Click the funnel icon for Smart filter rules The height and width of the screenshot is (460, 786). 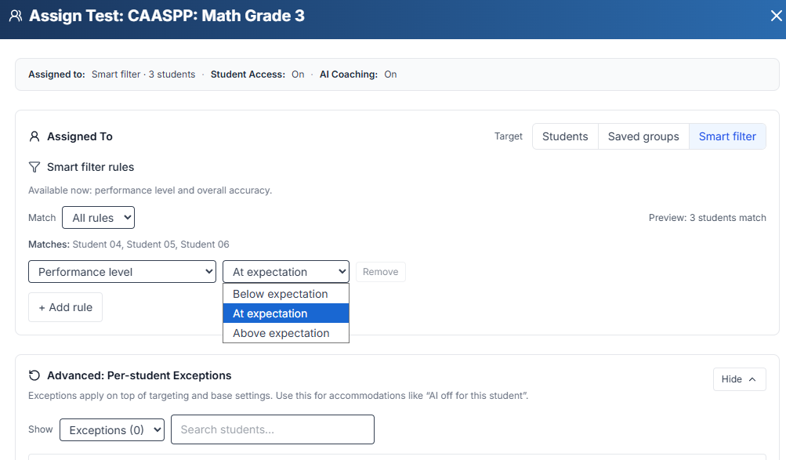34,167
